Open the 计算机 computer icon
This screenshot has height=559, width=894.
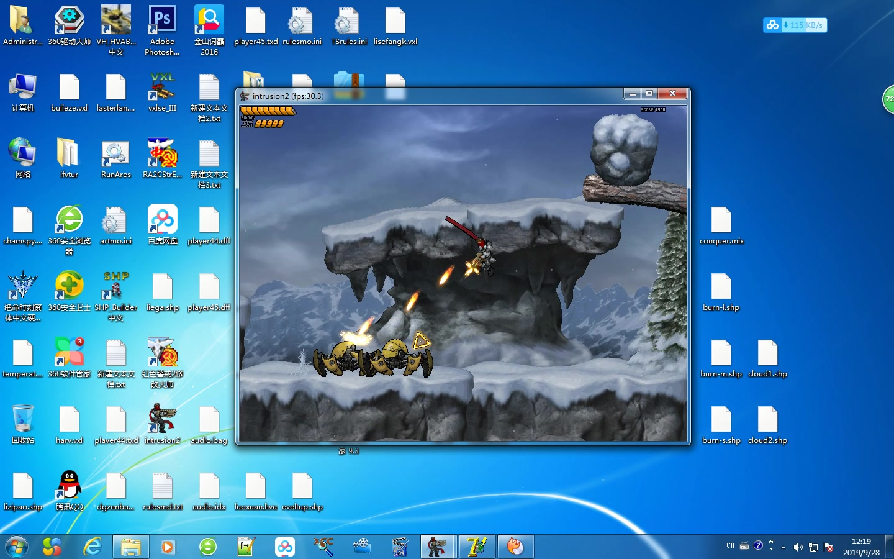(x=23, y=93)
